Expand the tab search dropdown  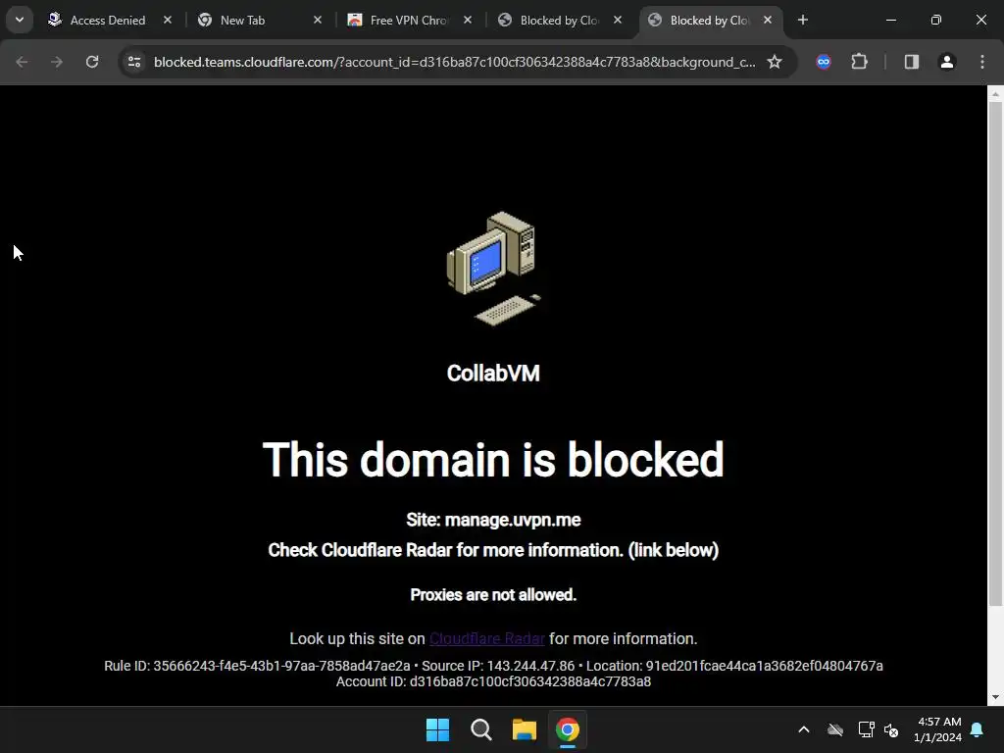pyautogui.click(x=20, y=20)
